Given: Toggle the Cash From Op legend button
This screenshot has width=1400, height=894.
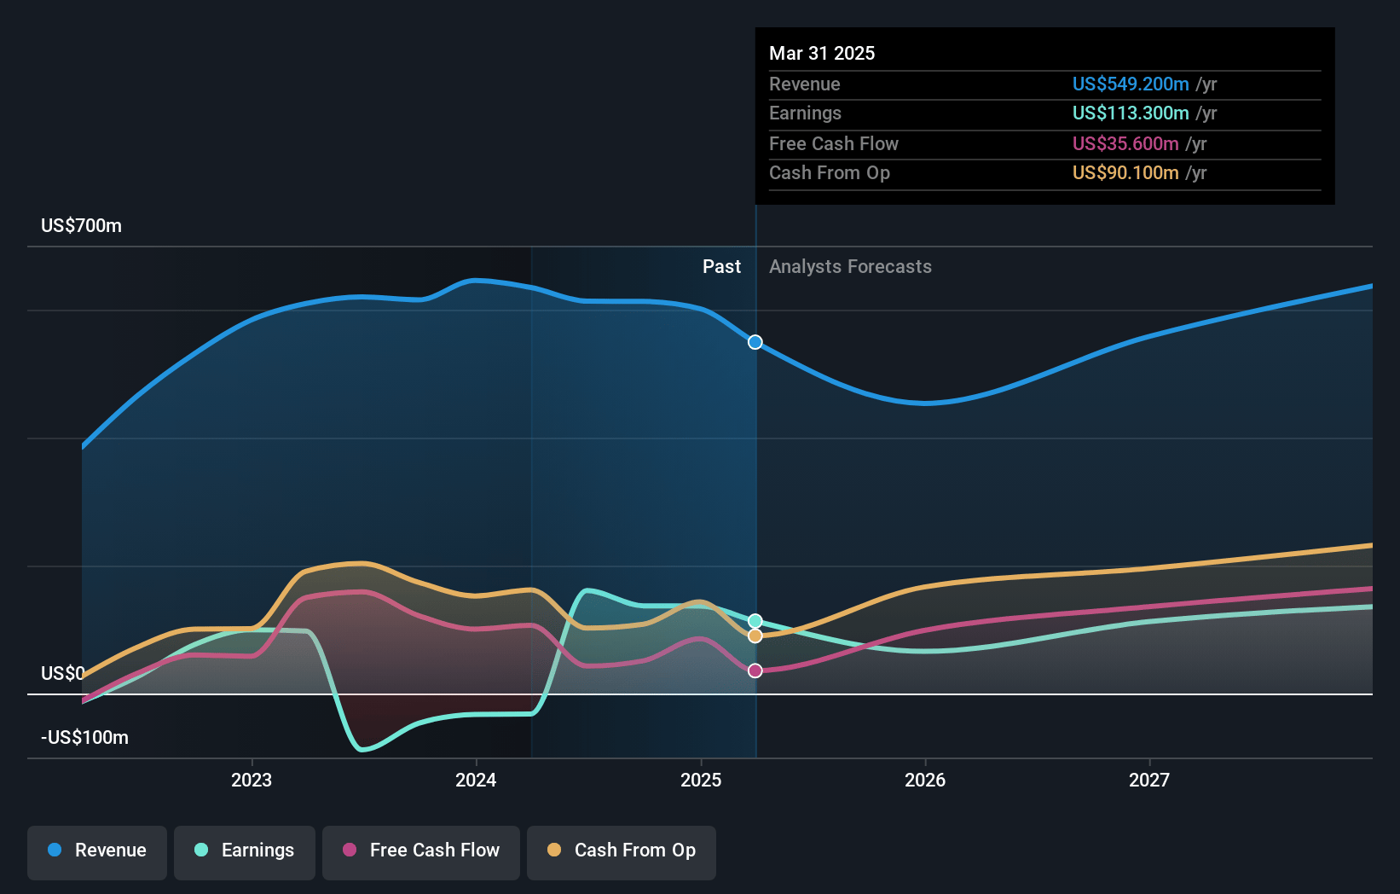Looking at the screenshot, I should (x=622, y=852).
